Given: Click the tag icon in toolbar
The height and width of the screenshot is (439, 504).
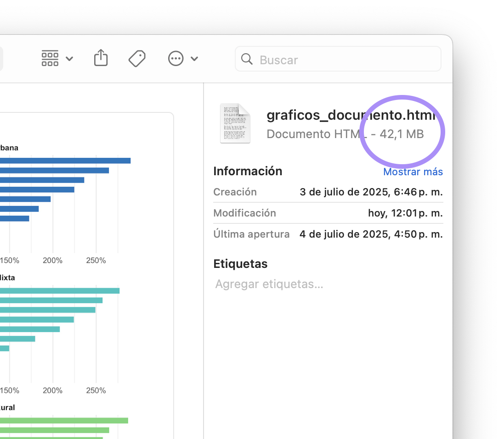Looking at the screenshot, I should [x=137, y=58].
